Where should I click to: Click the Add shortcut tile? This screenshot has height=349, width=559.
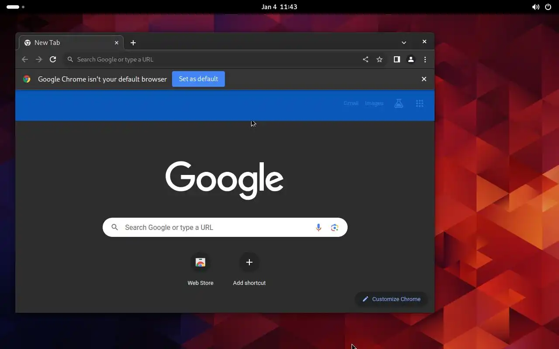(249, 270)
